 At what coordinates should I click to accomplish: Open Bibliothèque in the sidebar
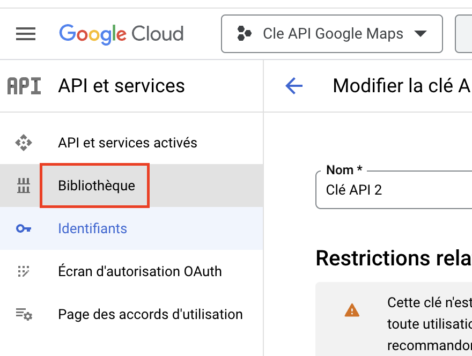97,186
